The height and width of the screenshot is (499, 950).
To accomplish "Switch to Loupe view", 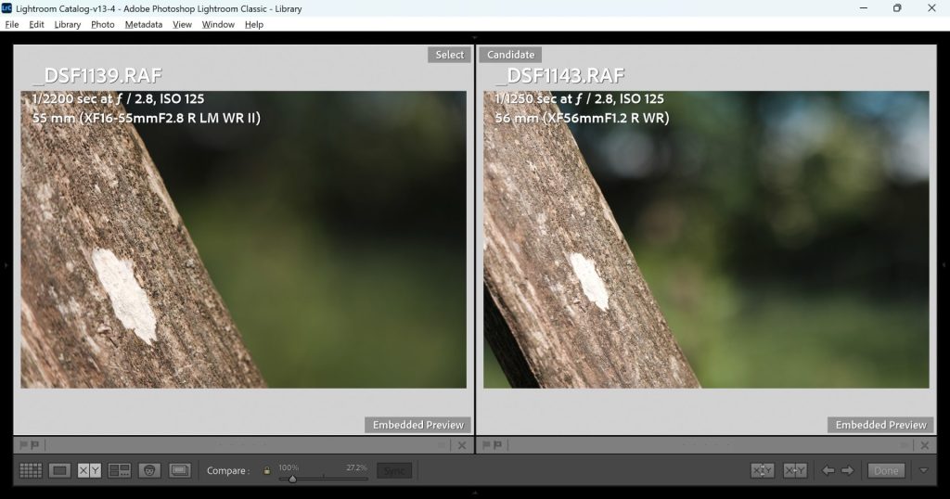I will click(59, 470).
